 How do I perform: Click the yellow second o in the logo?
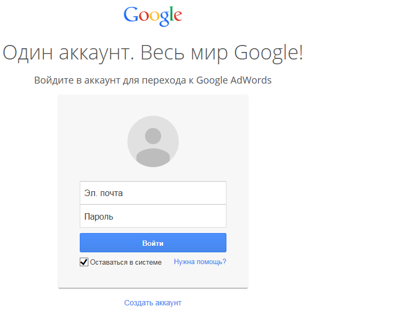pos(154,17)
